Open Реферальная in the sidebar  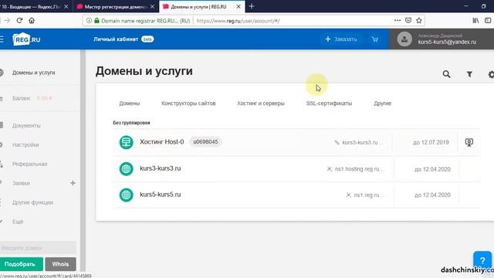click(x=29, y=164)
